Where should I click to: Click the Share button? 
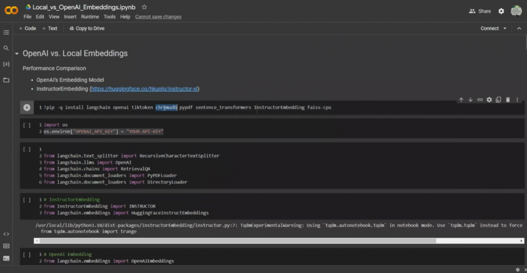point(480,11)
